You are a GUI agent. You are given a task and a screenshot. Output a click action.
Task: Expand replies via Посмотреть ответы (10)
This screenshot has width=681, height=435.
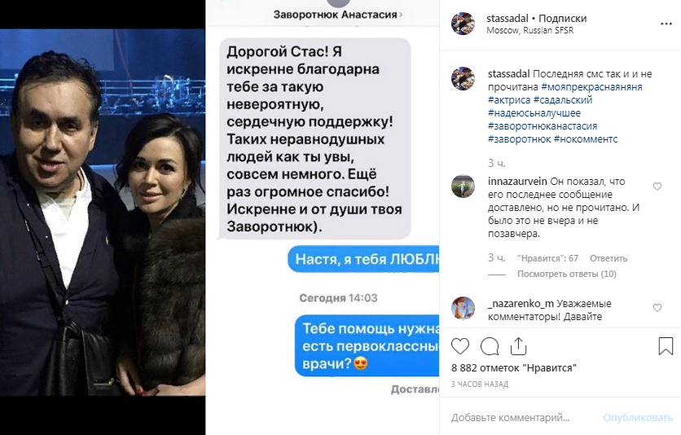click(x=567, y=274)
